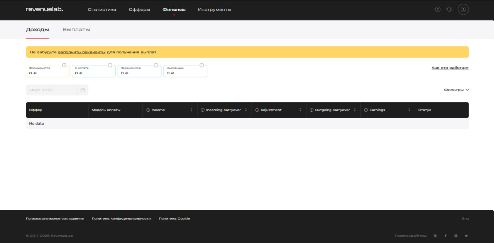Click the calendar icon beside Март 2025
Image resolution: width=494 pixels, height=243 pixels.
[x=83, y=90]
